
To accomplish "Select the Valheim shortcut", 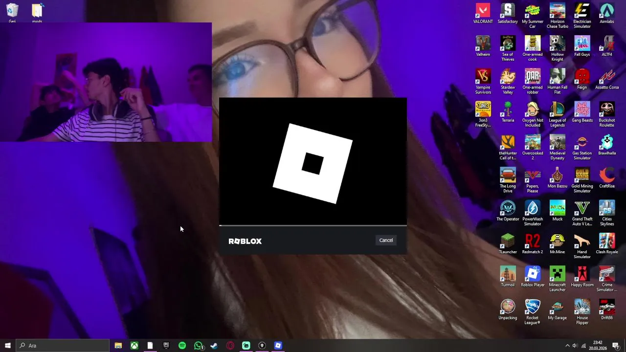I will (483, 46).
